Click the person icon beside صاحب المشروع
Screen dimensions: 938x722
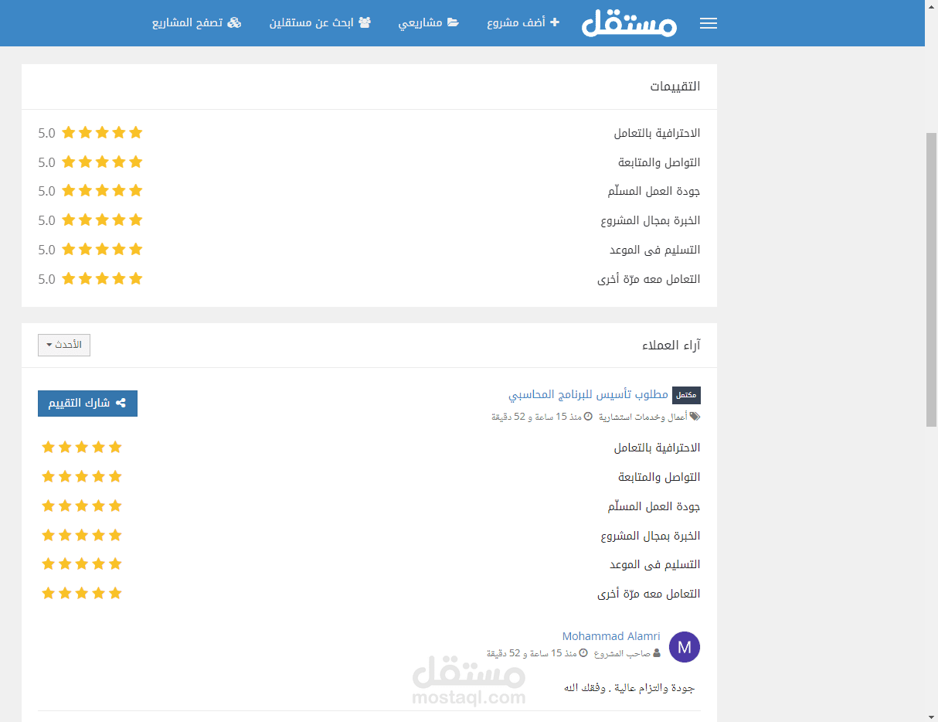[655, 652]
